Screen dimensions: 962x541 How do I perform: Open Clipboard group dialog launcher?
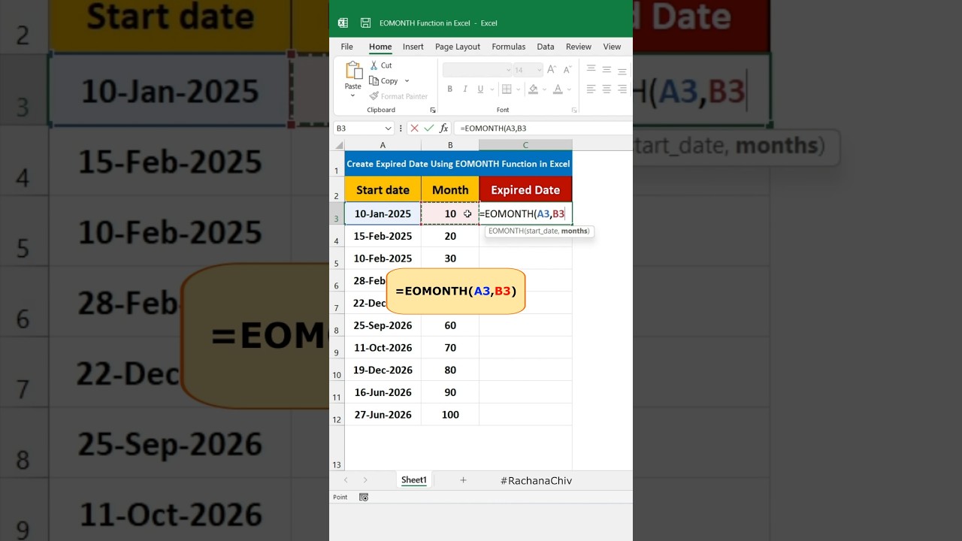(x=432, y=110)
